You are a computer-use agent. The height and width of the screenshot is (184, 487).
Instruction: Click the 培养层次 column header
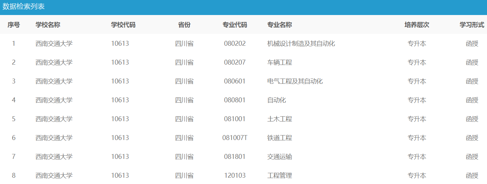pyautogui.click(x=417, y=25)
